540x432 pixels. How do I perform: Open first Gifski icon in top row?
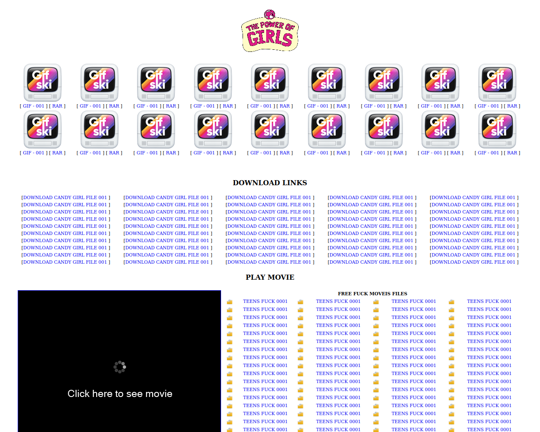coord(43,83)
